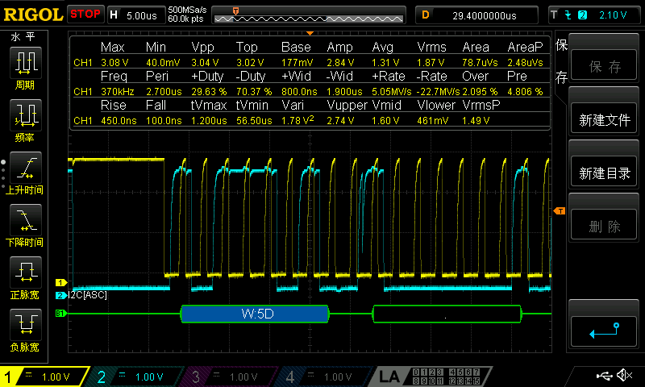Image resolution: width=645 pixels, height=387 pixels.
Task: Click the Max value 3.08 V
Action: click(114, 63)
